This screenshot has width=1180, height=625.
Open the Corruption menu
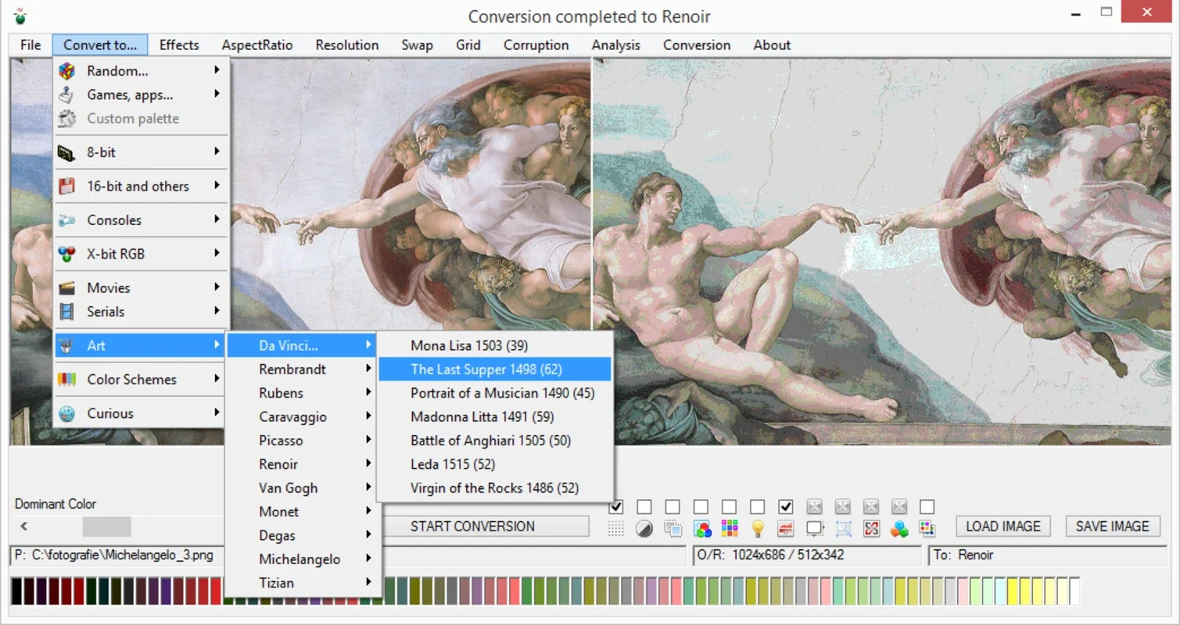pyautogui.click(x=536, y=45)
